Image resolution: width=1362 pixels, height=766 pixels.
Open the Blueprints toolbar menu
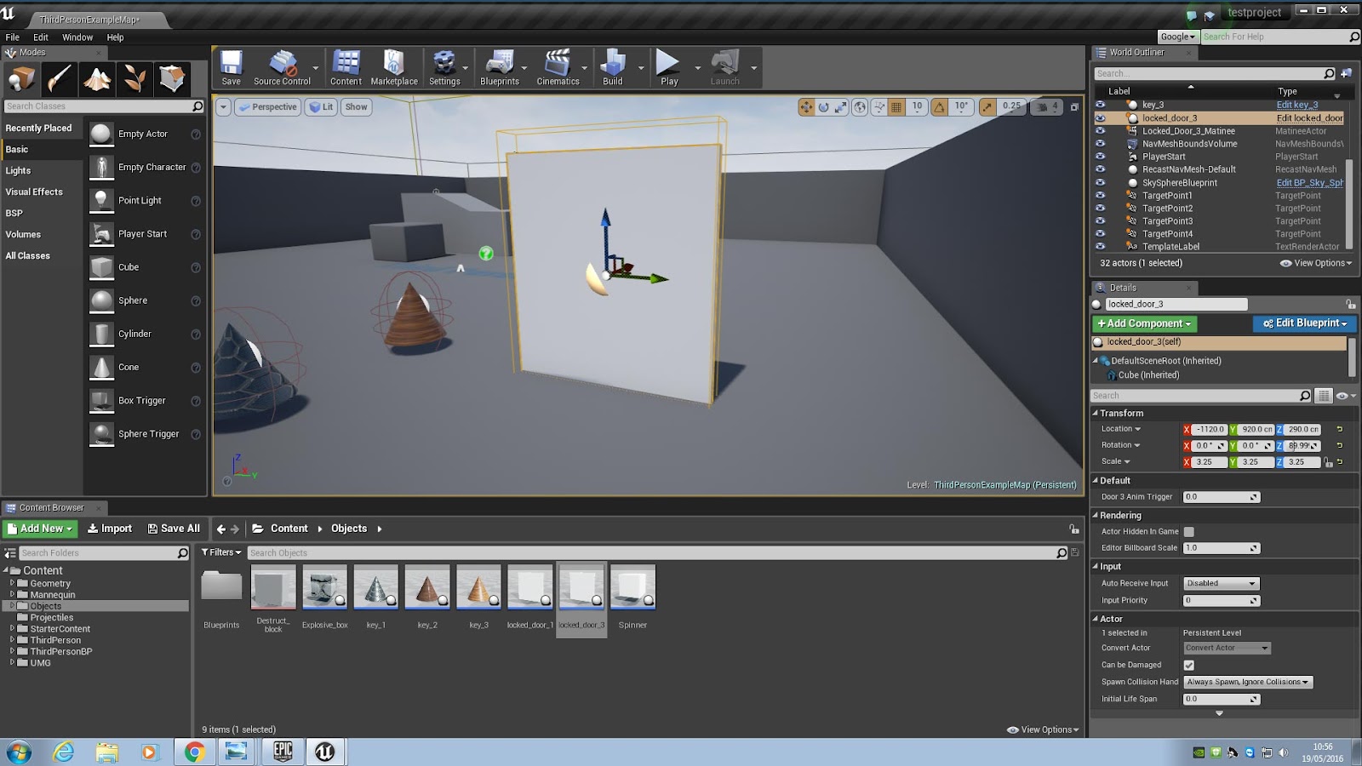coord(500,67)
